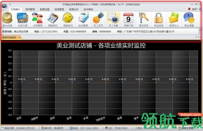Click 欢迎光临：美业测试店铺 in info bar
Screen dimensions: 203x131
(x=15, y=31)
